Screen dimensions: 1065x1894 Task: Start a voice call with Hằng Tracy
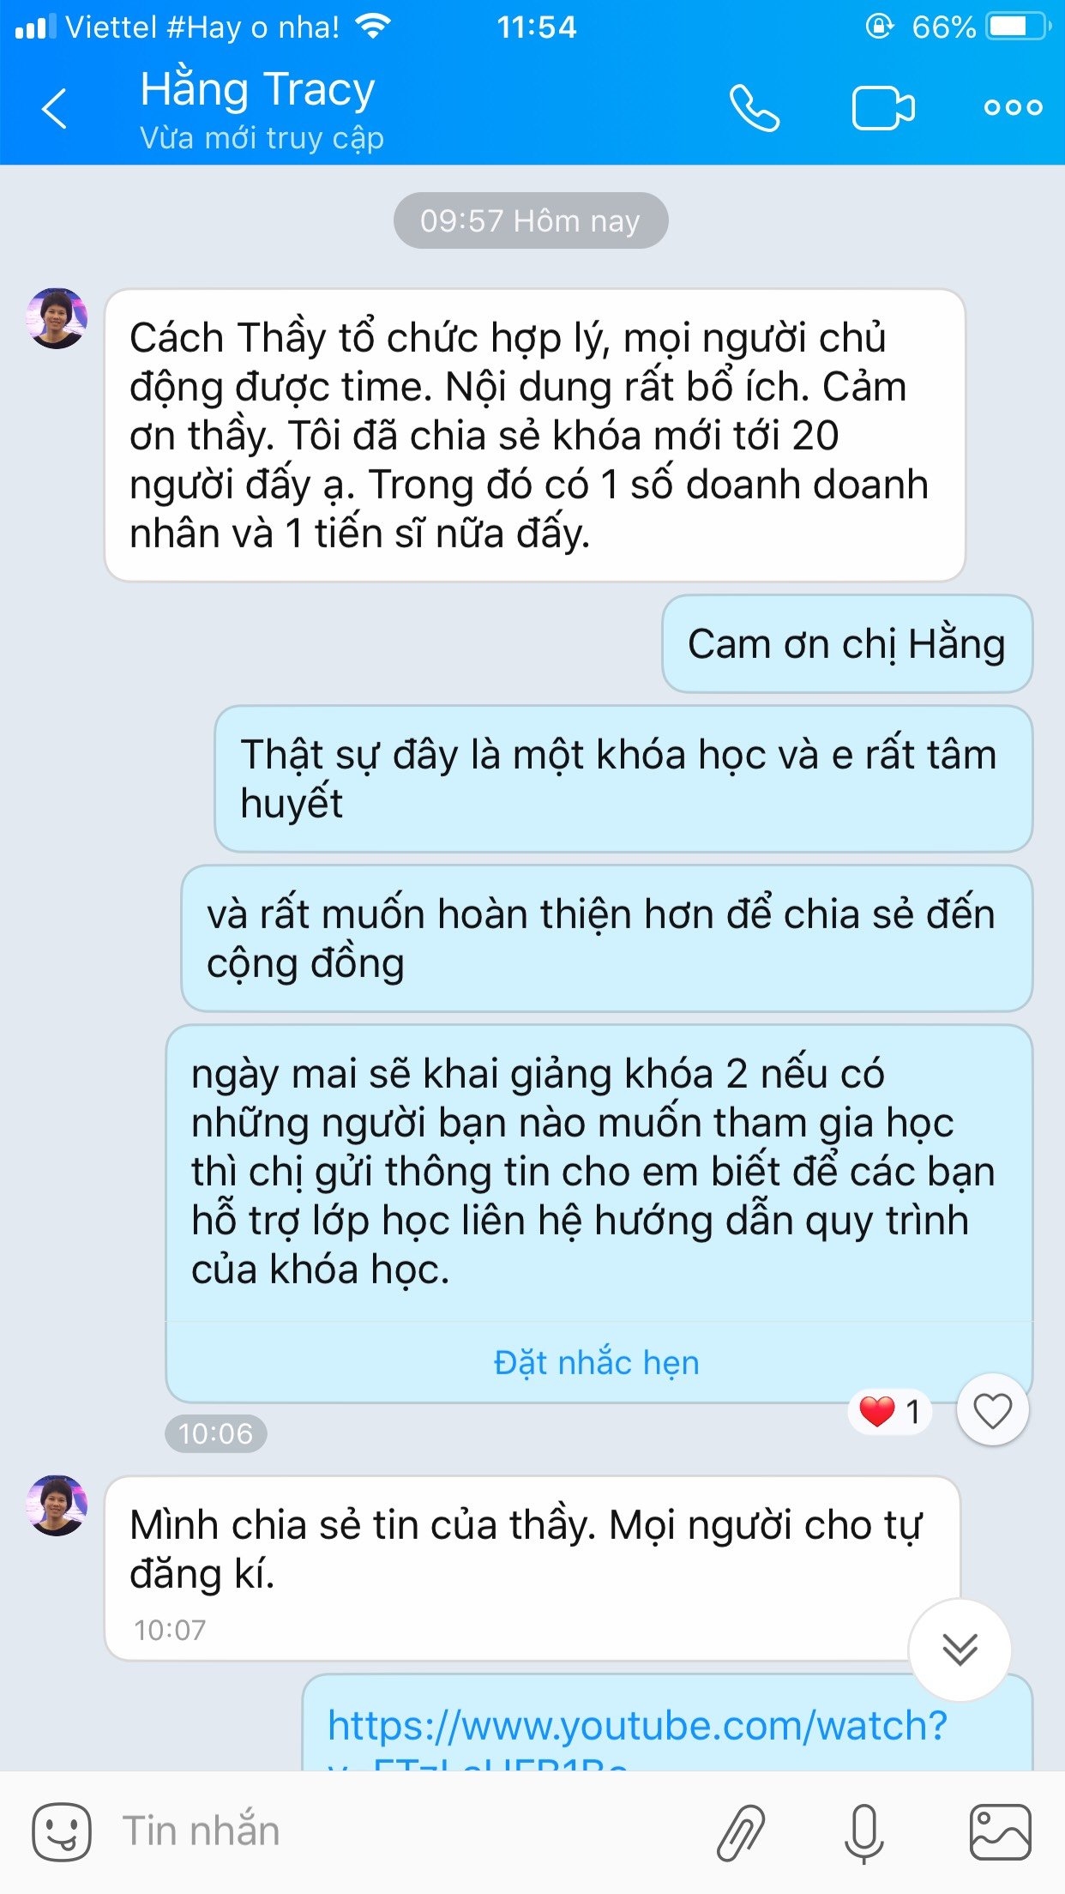(755, 108)
